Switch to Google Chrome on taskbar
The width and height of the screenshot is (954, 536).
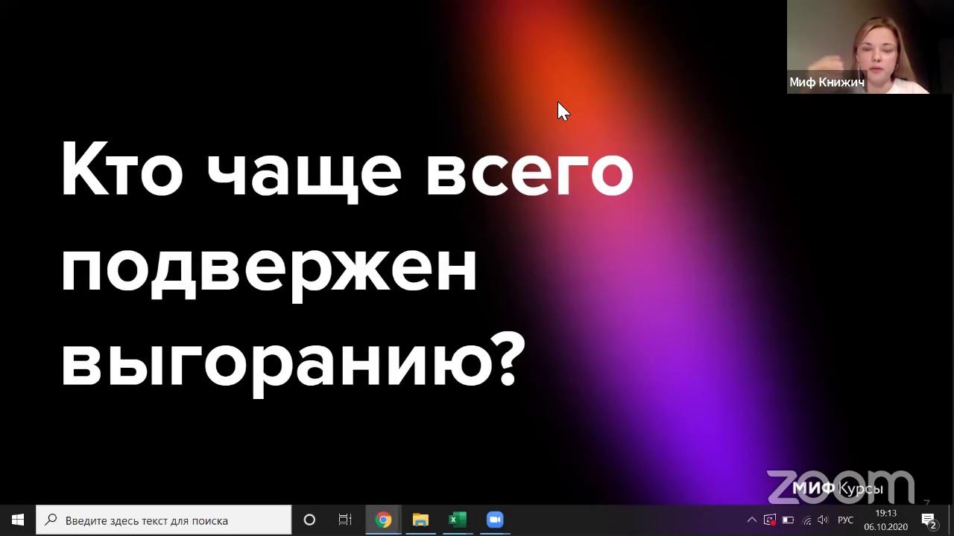click(383, 520)
